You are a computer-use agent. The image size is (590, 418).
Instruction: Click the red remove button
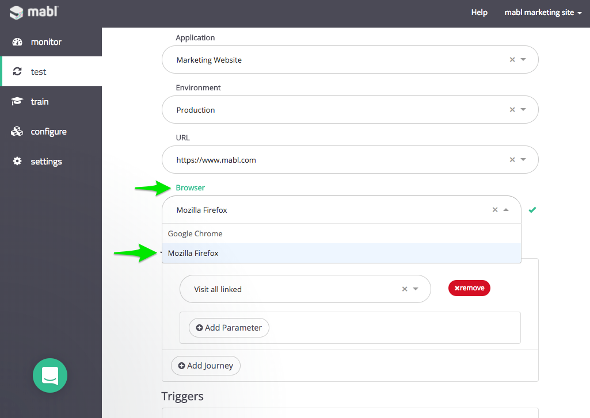(x=469, y=288)
